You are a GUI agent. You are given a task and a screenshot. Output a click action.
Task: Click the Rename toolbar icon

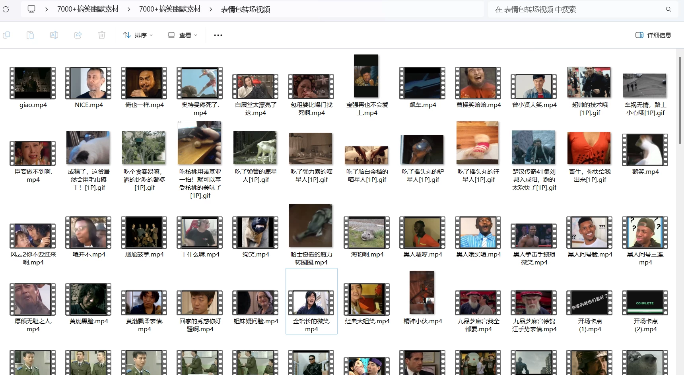[54, 35]
